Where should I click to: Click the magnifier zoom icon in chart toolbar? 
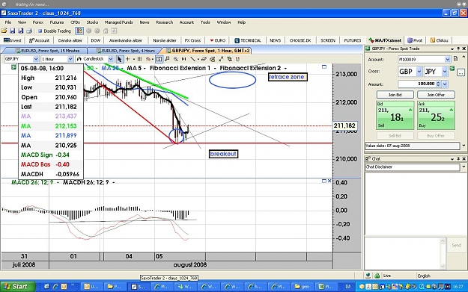pyautogui.click(x=176, y=59)
